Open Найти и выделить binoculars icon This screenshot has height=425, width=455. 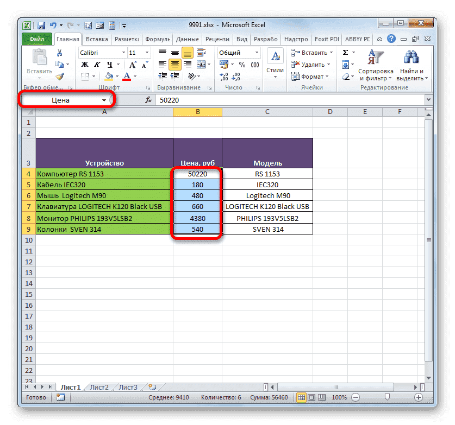(412, 57)
